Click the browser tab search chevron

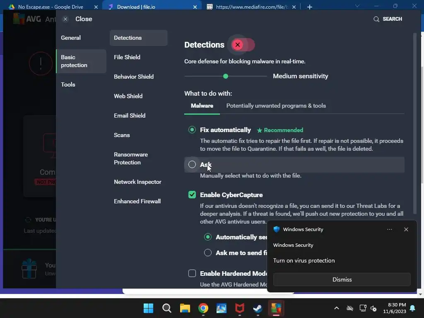(357, 6)
